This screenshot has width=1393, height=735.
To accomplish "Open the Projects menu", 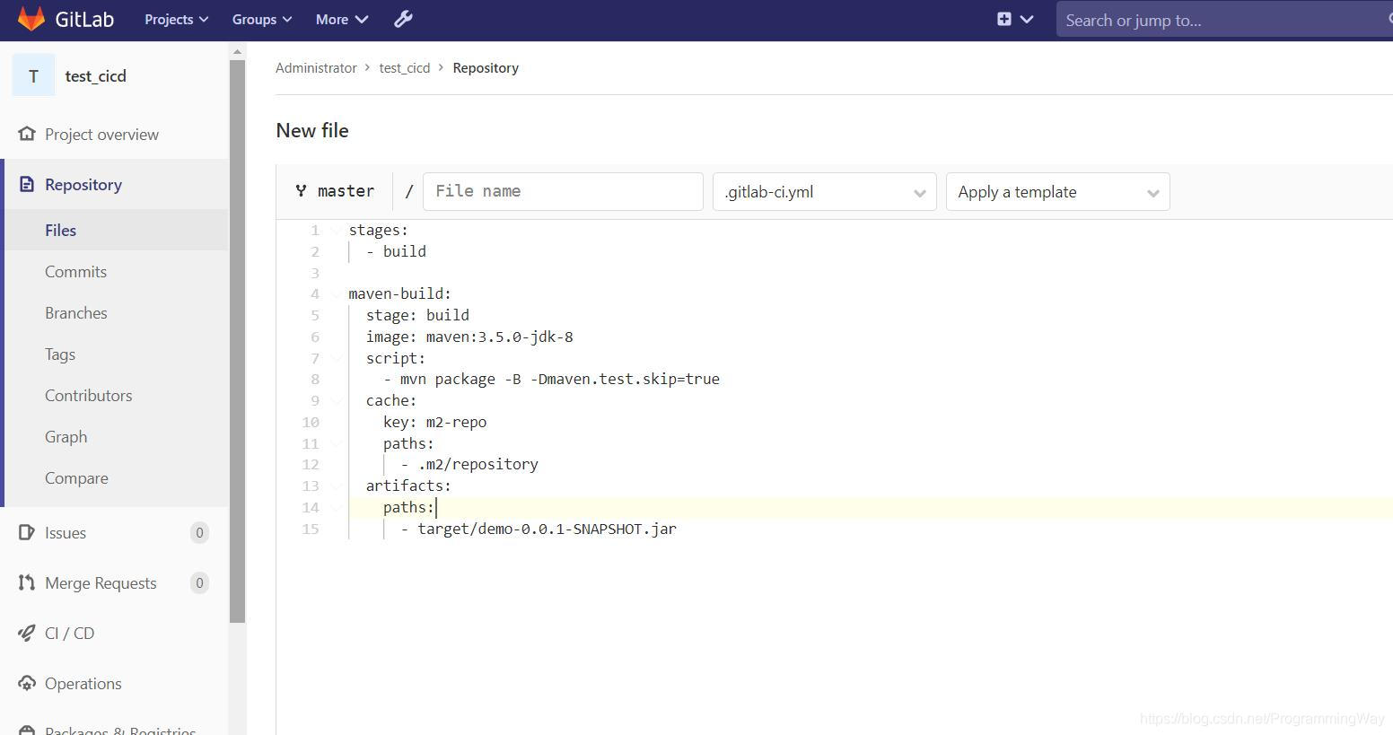I will click(x=175, y=19).
